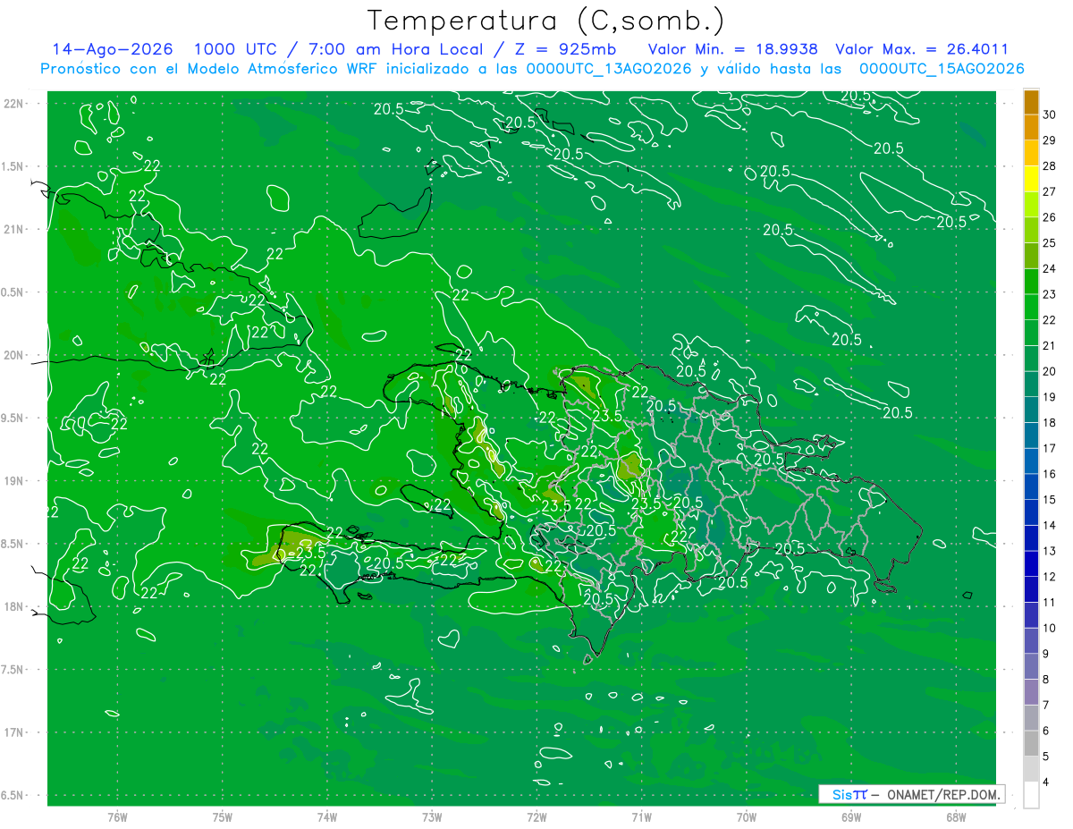Click the date "14-Ago-2026"
The height and width of the screenshot is (829, 1073).
pos(114,49)
